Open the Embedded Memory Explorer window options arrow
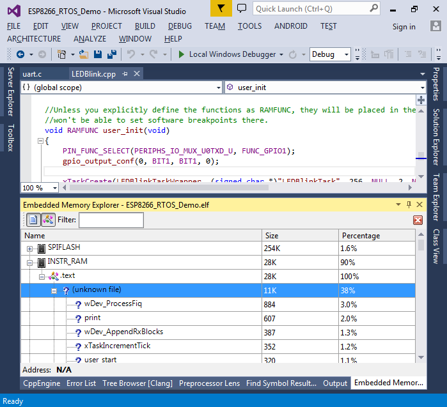The width and height of the screenshot is (447, 407). 398,204
